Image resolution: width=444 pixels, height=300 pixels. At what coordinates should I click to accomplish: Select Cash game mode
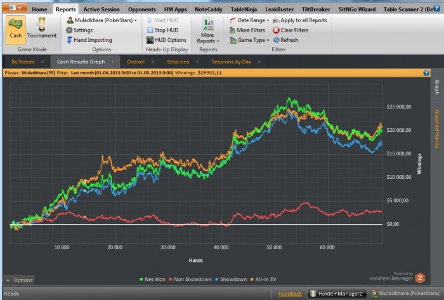(x=16, y=30)
